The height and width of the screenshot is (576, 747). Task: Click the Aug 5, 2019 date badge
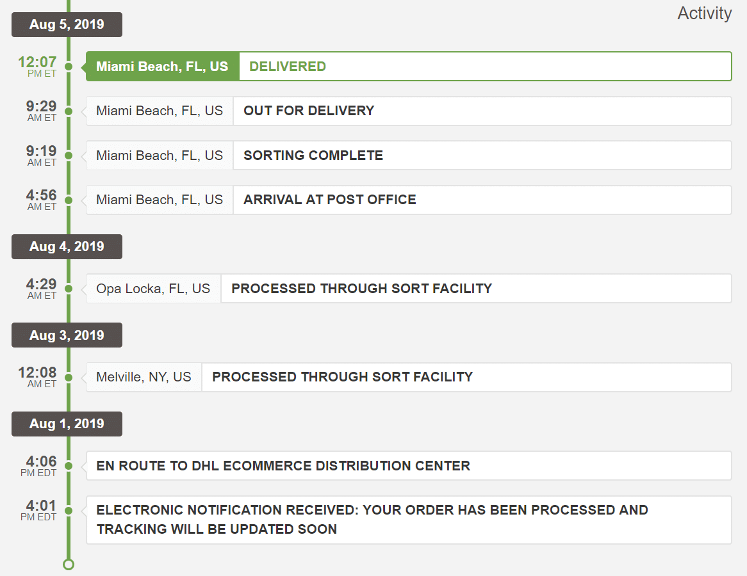coord(67,25)
